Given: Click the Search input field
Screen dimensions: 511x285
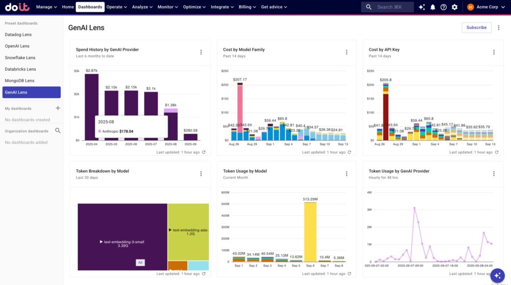Looking at the screenshot, I should point(392,7).
